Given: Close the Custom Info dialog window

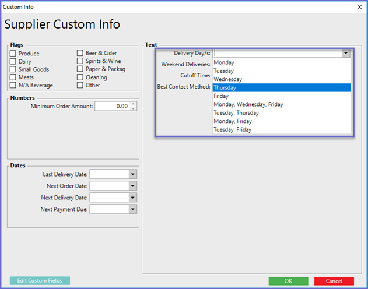Looking at the screenshot, I should pyautogui.click(x=359, y=7).
